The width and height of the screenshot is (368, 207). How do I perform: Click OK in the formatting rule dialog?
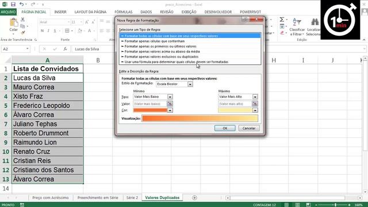[225, 128]
